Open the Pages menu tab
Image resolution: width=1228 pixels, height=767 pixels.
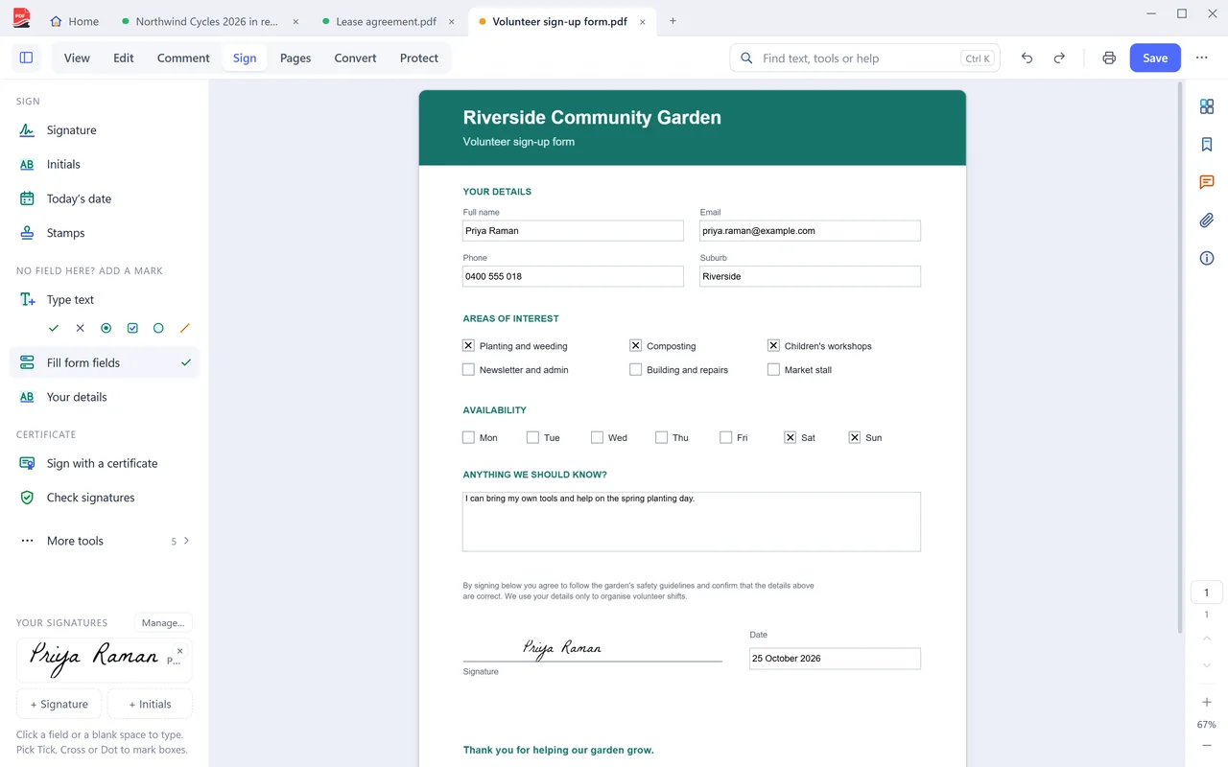point(295,58)
